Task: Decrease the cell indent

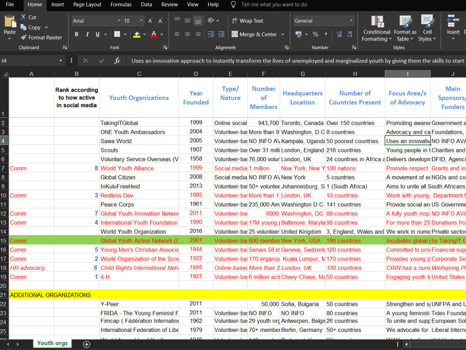Action: tap(211, 34)
